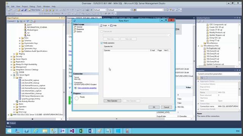Collapse the Miscellaneous Files folder
243x136 pixels.
tap(198, 46)
